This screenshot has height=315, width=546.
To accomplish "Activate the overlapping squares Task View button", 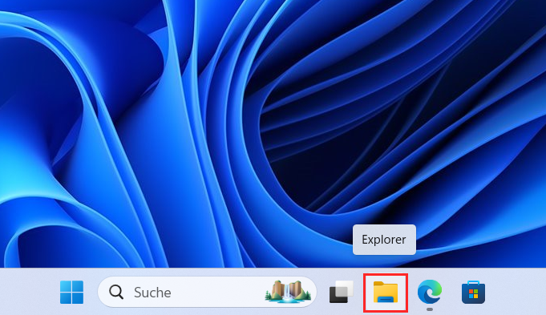I will click(x=342, y=292).
